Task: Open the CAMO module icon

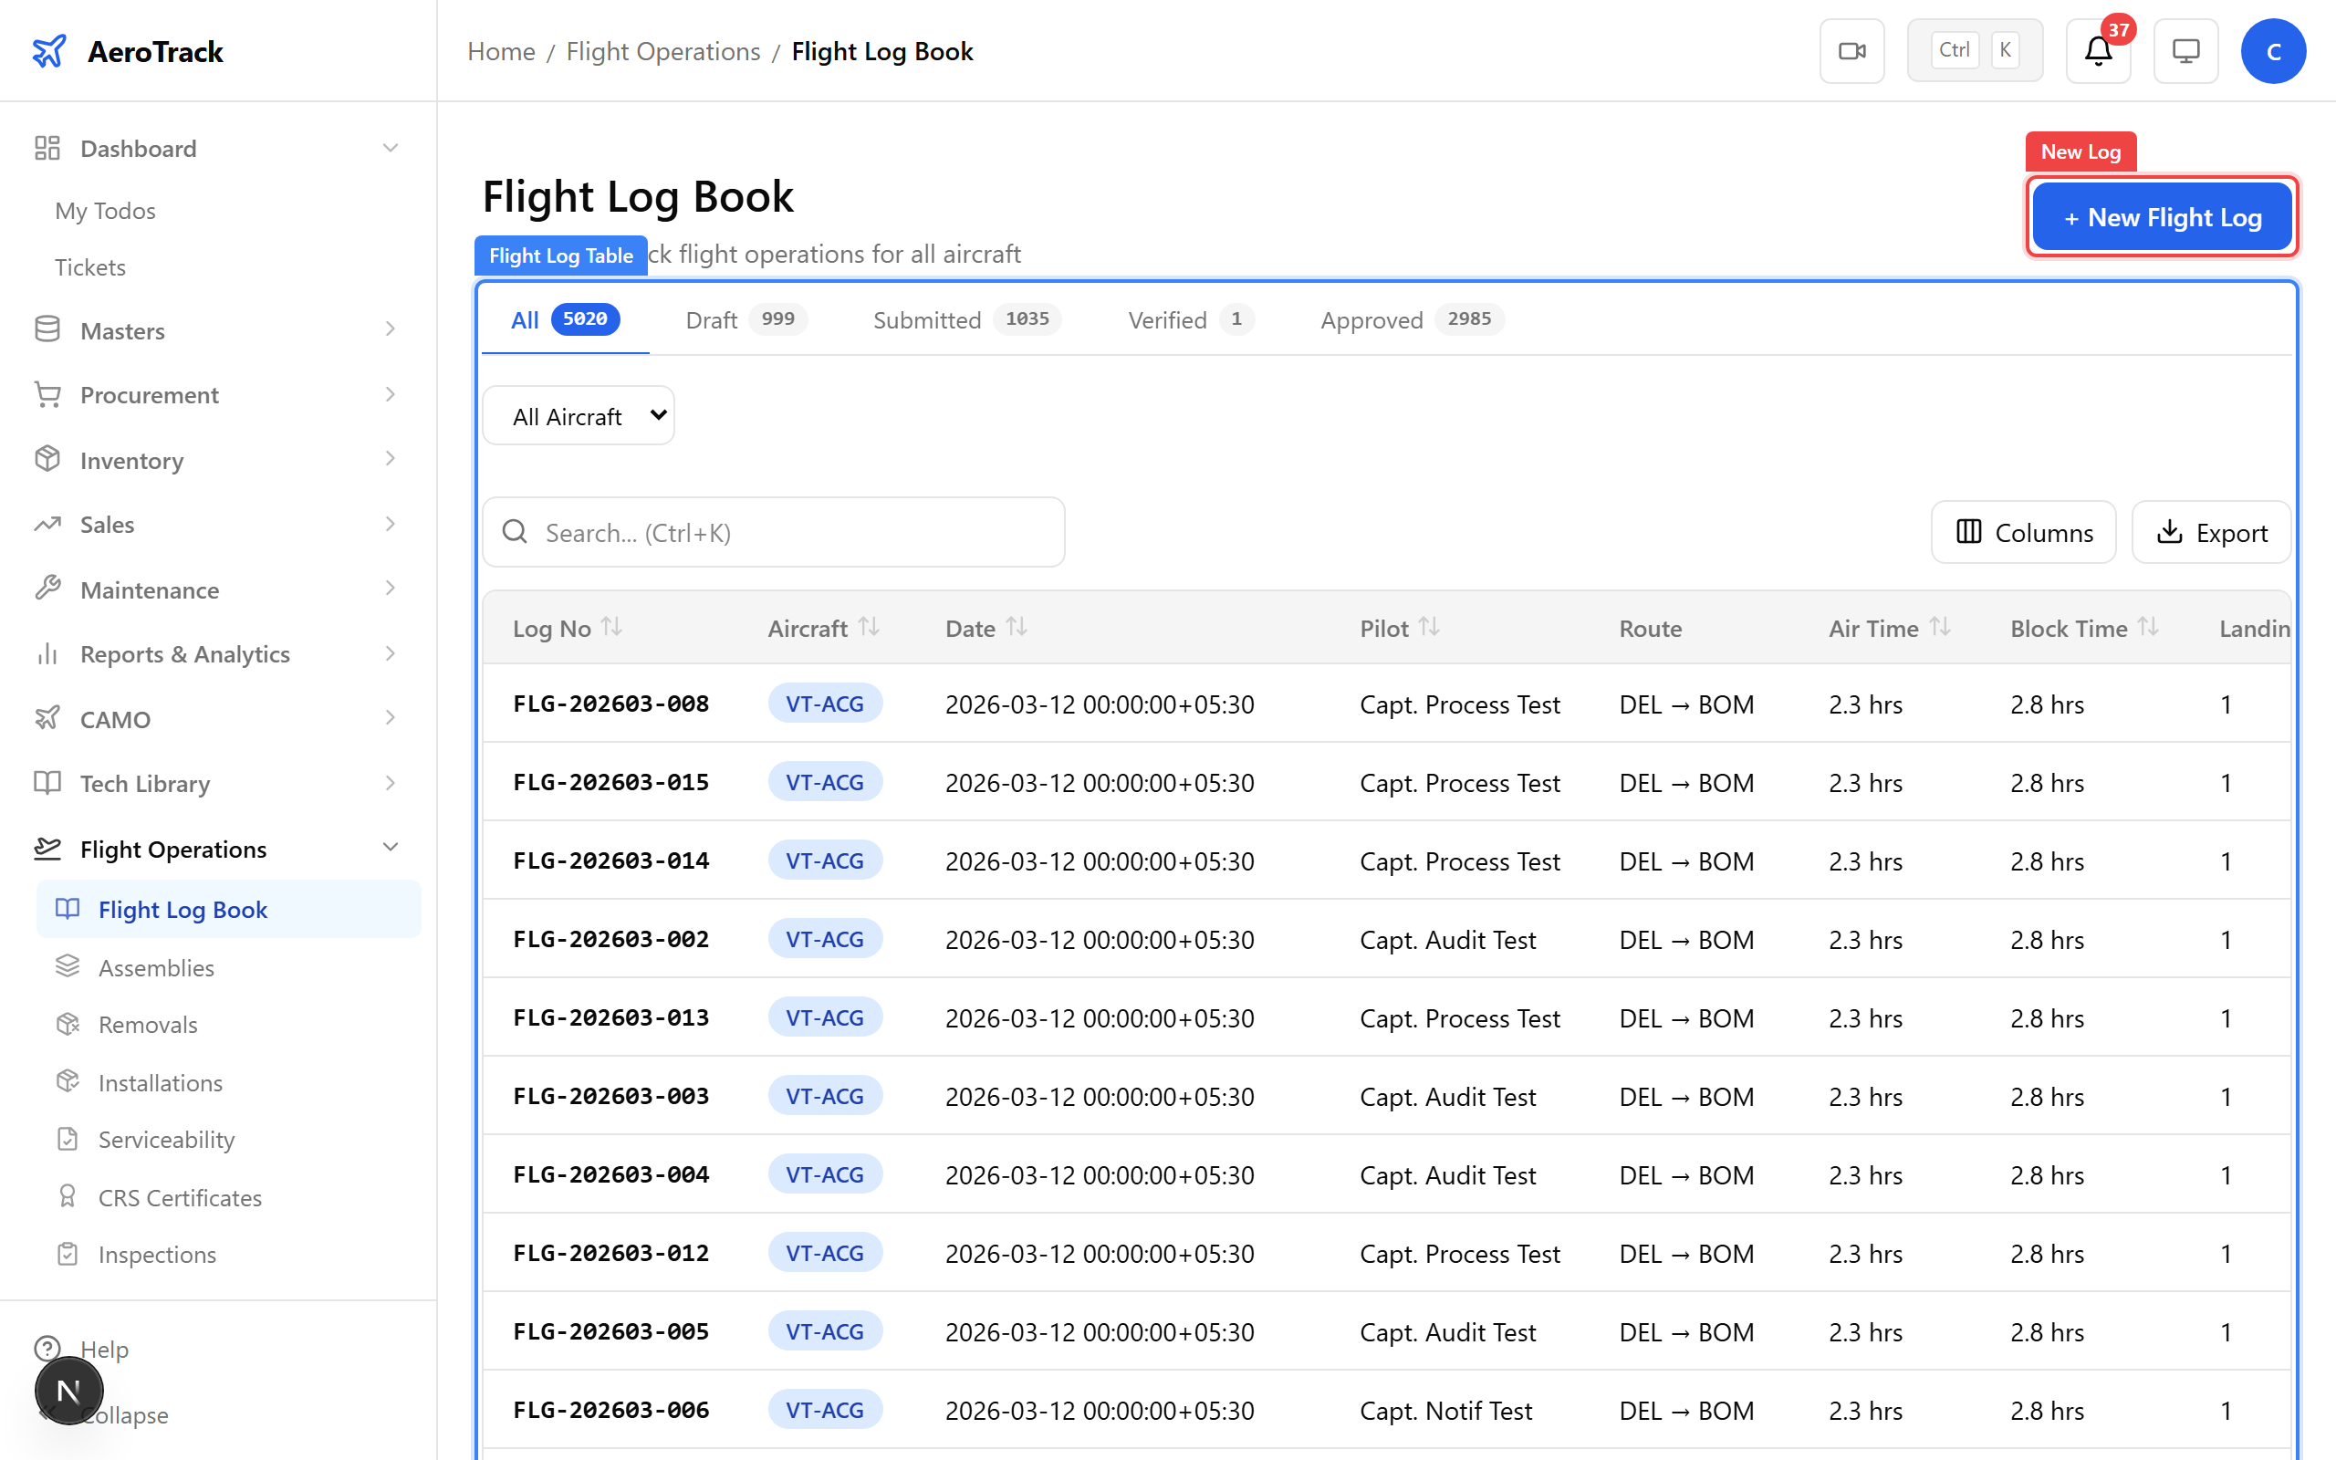Action: [48, 718]
